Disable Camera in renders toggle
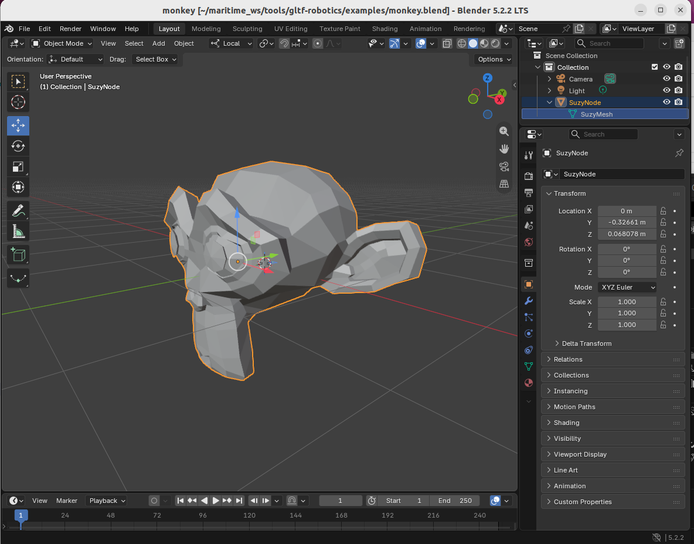694x544 pixels. coord(679,79)
